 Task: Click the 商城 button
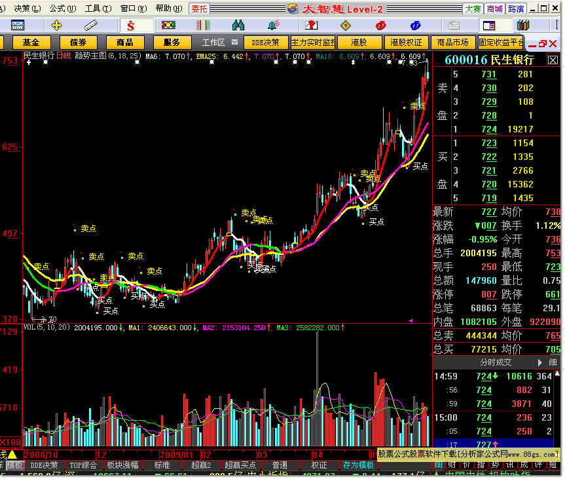495,9
